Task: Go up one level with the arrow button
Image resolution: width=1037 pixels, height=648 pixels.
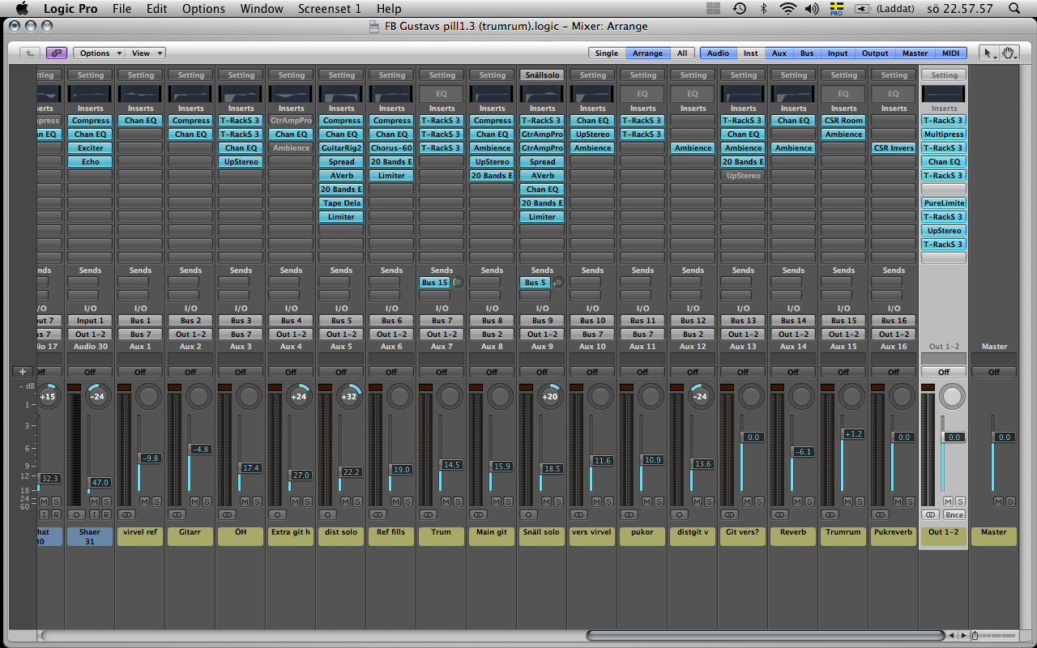Action: pos(29,53)
